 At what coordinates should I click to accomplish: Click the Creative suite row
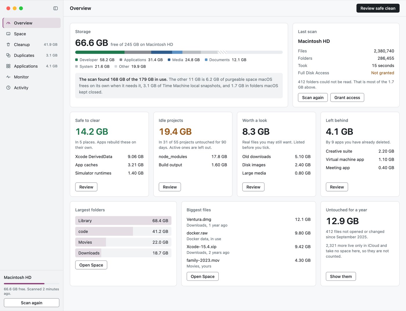click(x=360, y=151)
